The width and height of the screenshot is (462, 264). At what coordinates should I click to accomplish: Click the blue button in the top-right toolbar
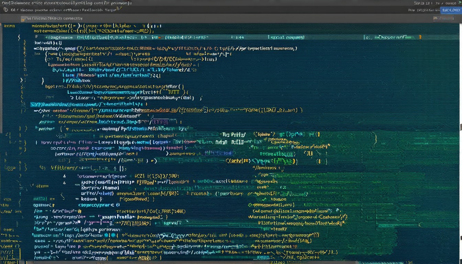point(451,10)
